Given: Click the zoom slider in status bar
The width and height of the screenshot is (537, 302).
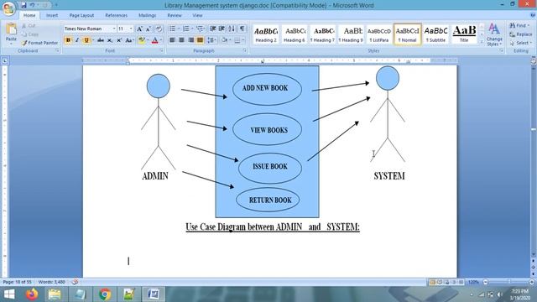Looking at the screenshot, I should pyautogui.click(x=508, y=282).
